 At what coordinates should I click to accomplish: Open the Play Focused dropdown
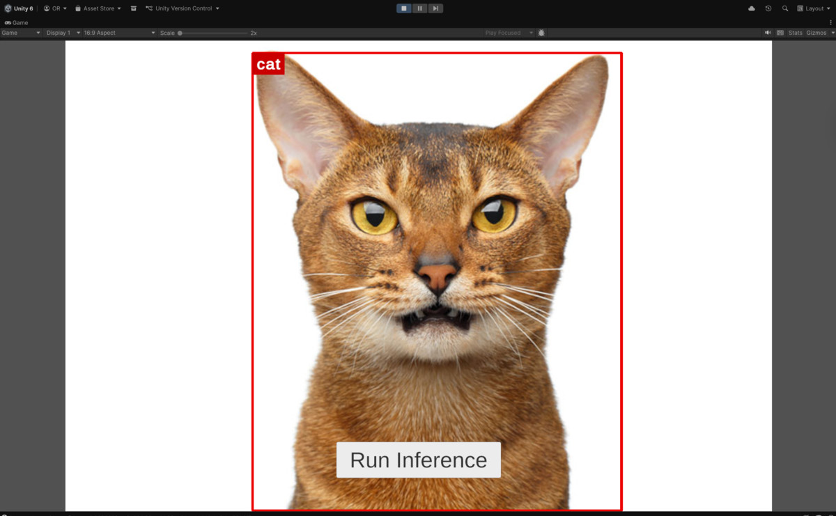[x=509, y=33]
